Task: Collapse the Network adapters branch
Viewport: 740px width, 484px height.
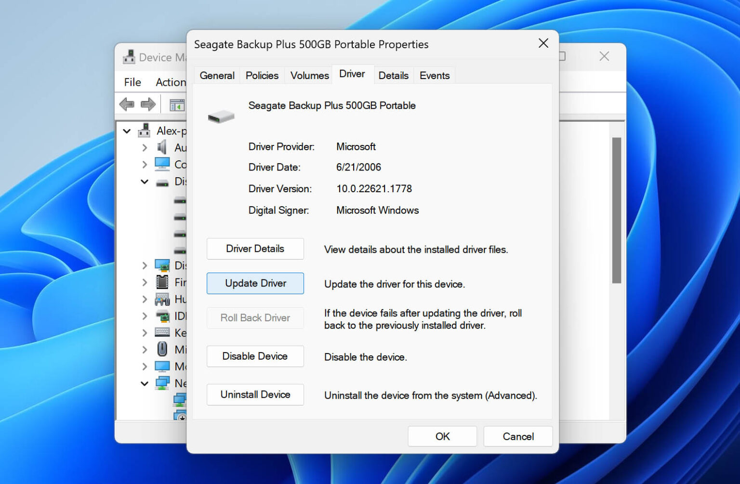Action: click(x=145, y=383)
